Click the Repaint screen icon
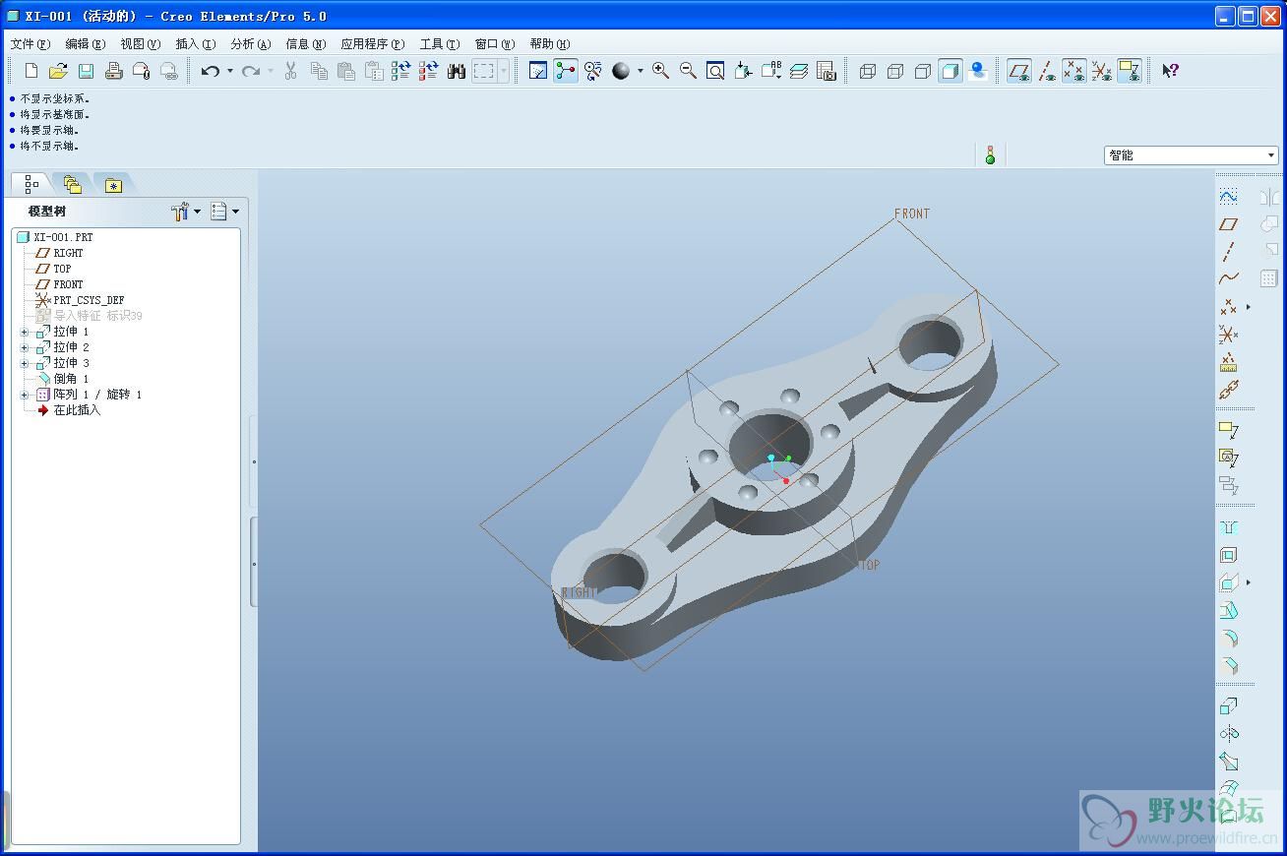The image size is (1287, 856). pyautogui.click(x=538, y=71)
